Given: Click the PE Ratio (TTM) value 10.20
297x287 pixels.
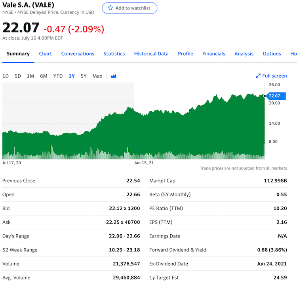Looking at the screenshot, I should 280,208.
